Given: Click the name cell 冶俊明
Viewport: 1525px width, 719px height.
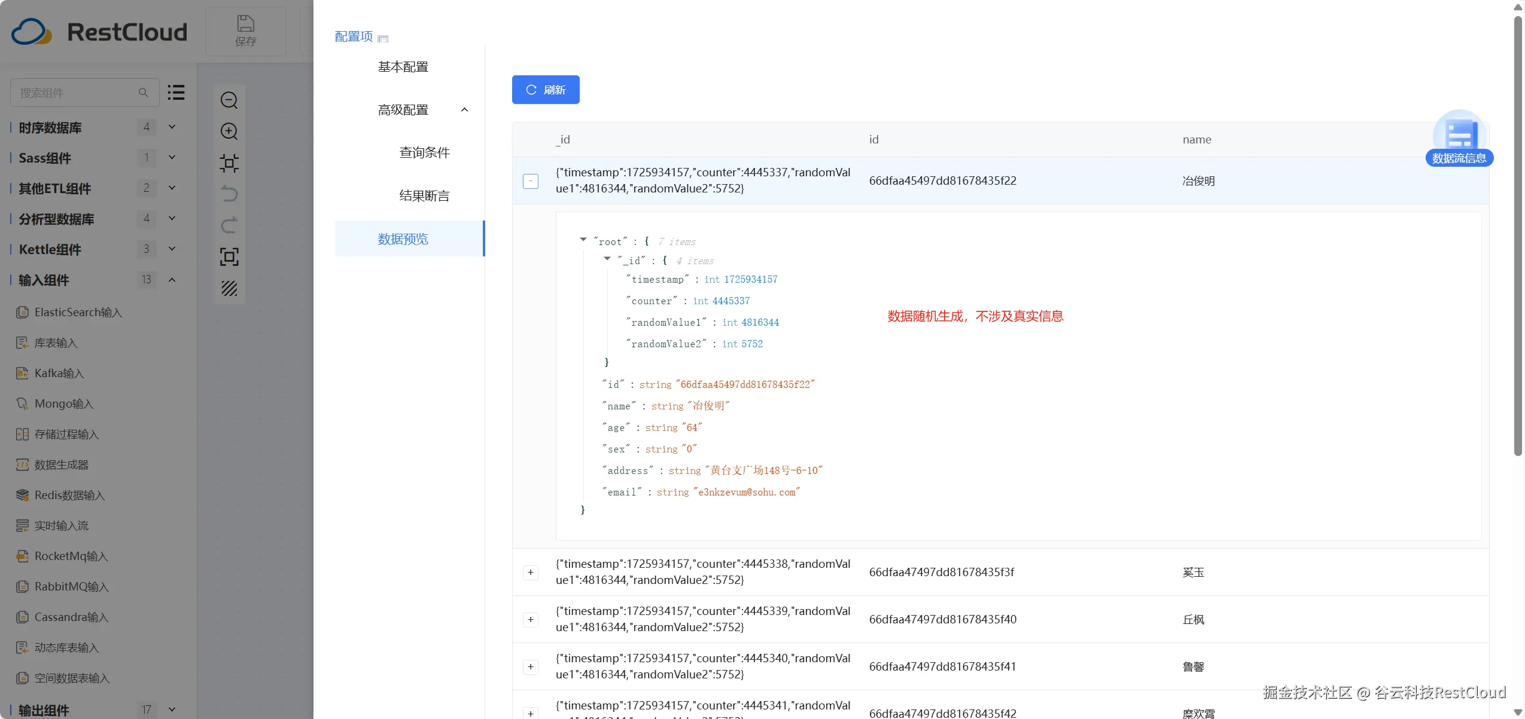Looking at the screenshot, I should [x=1198, y=180].
